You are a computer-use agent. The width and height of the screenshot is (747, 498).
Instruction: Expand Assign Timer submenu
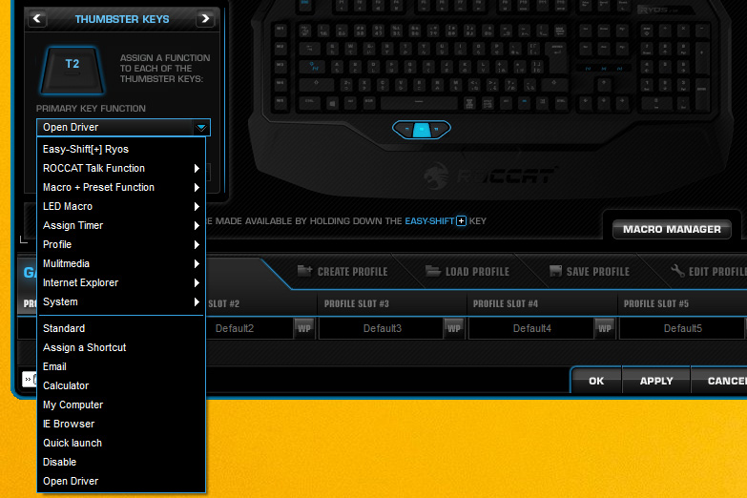pos(121,225)
